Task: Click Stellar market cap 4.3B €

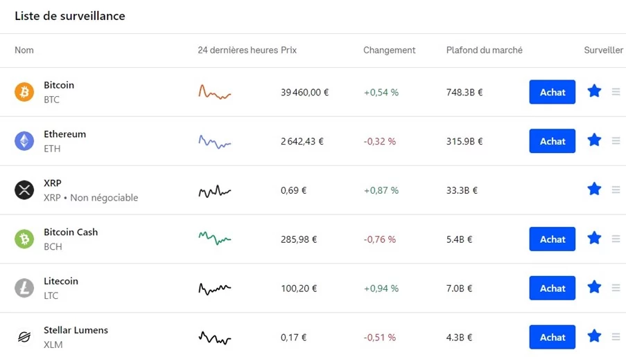Action: click(459, 338)
